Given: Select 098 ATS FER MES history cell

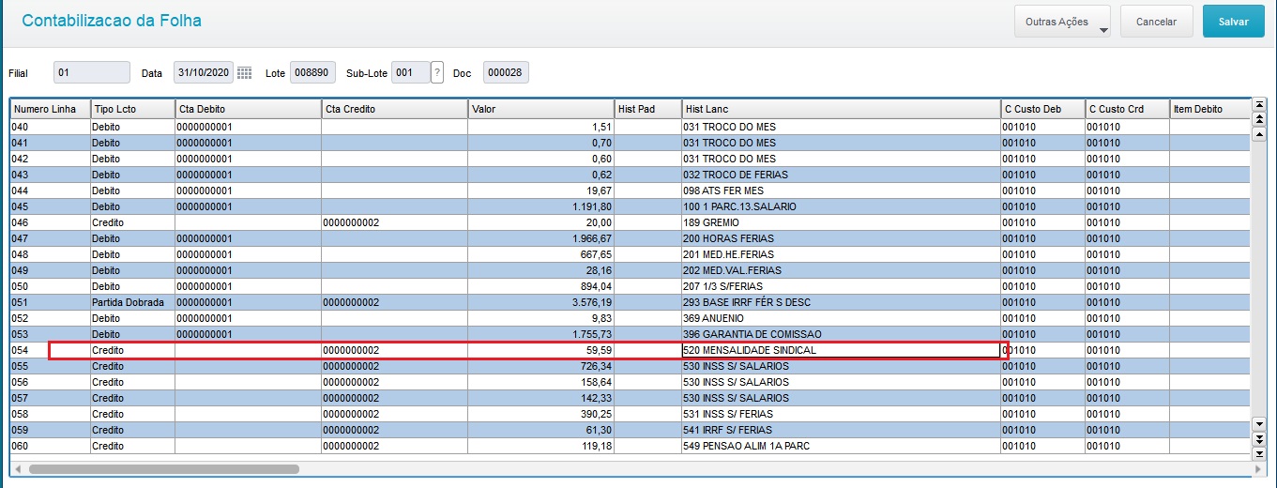Looking at the screenshot, I should (x=842, y=191).
